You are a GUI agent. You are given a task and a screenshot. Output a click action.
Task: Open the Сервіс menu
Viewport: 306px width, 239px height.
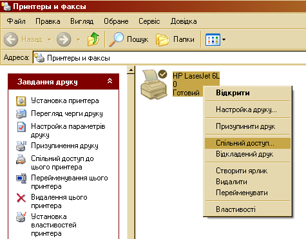coord(149,21)
